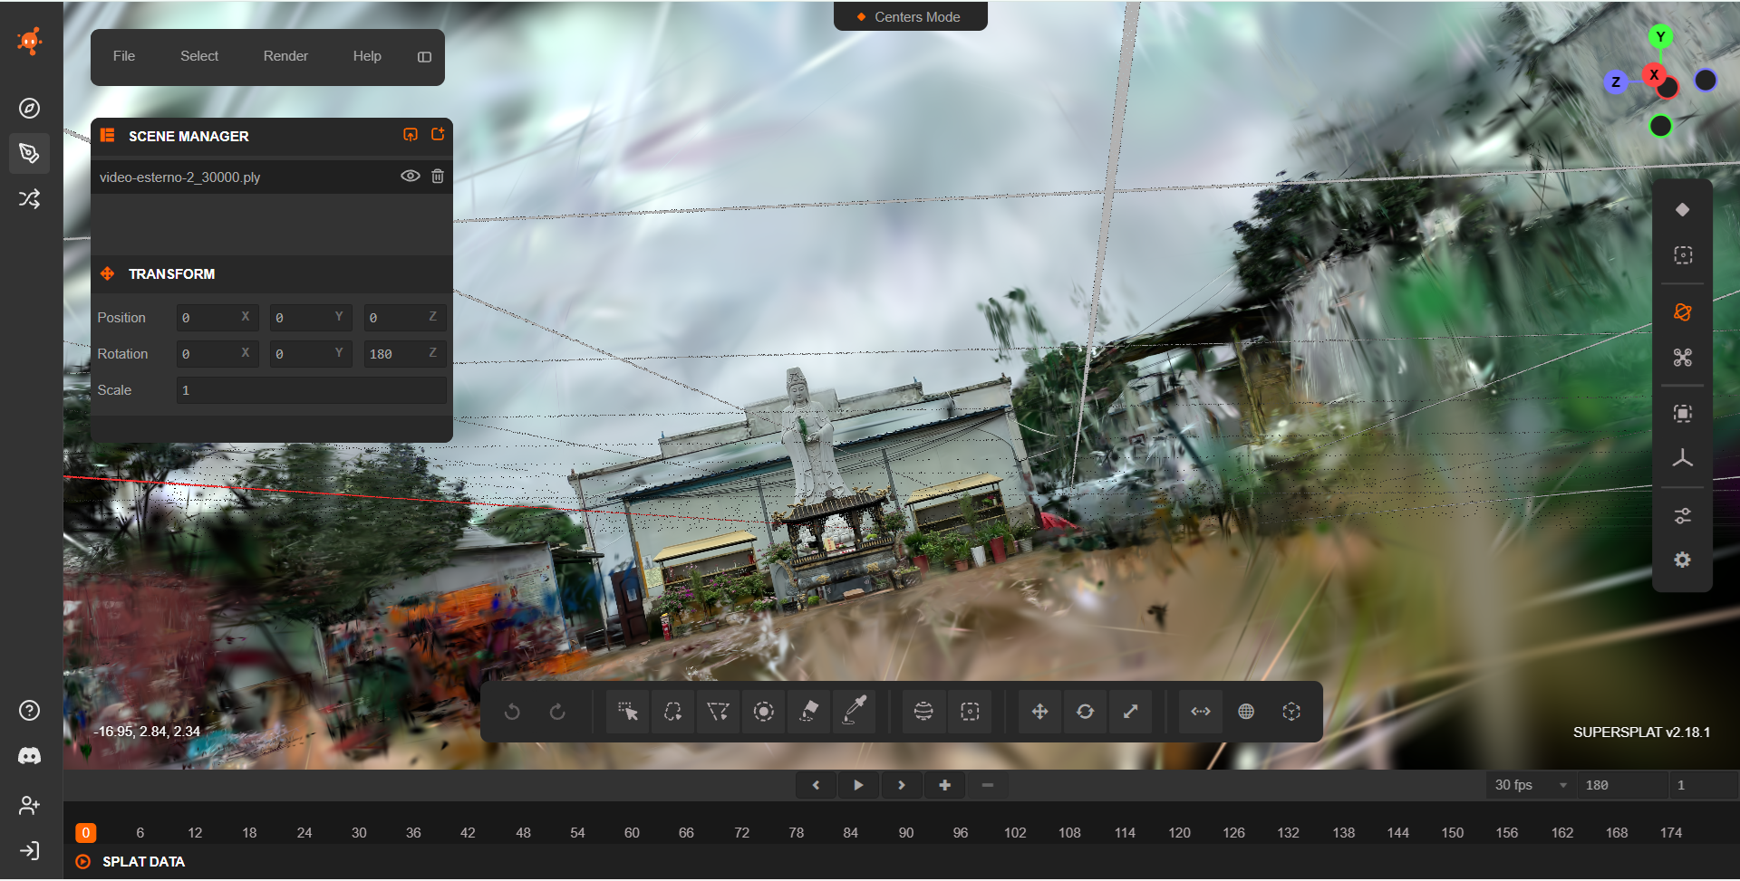Open settings gear in right panel
This screenshot has height=881, width=1740.
(1683, 560)
